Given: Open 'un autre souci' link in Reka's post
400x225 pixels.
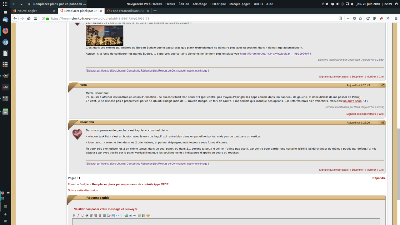Looking at the screenshot, I should 352,101.
